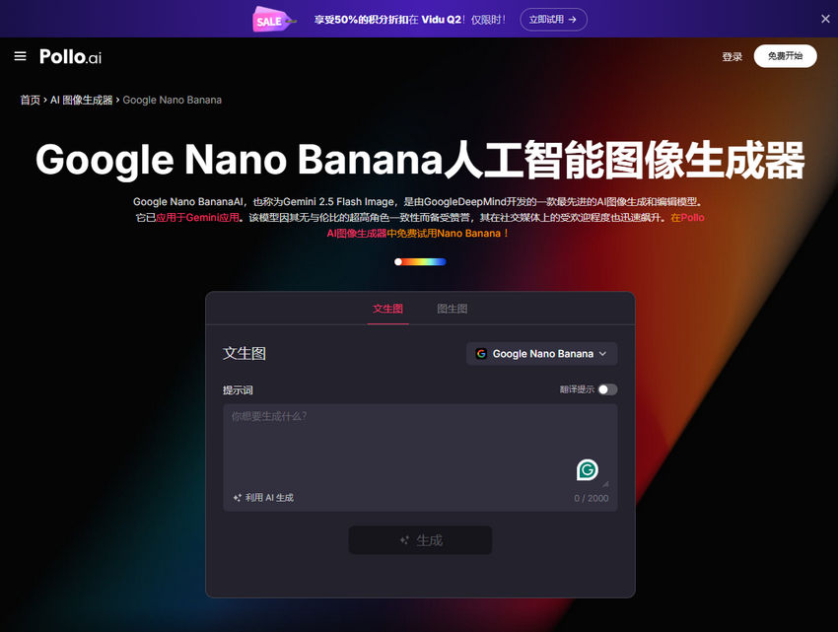
Task: Dismiss the promotional banner with the X
Action: [825, 19]
